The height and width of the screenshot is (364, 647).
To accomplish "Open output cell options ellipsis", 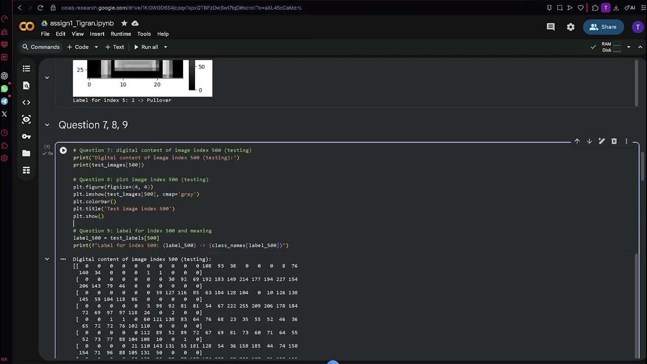I will (x=63, y=259).
